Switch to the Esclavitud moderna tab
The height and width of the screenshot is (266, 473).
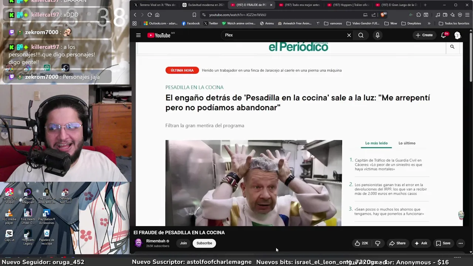(203, 5)
